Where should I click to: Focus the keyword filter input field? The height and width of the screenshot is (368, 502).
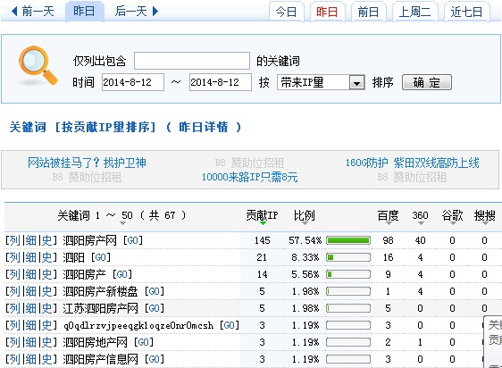[x=192, y=61]
